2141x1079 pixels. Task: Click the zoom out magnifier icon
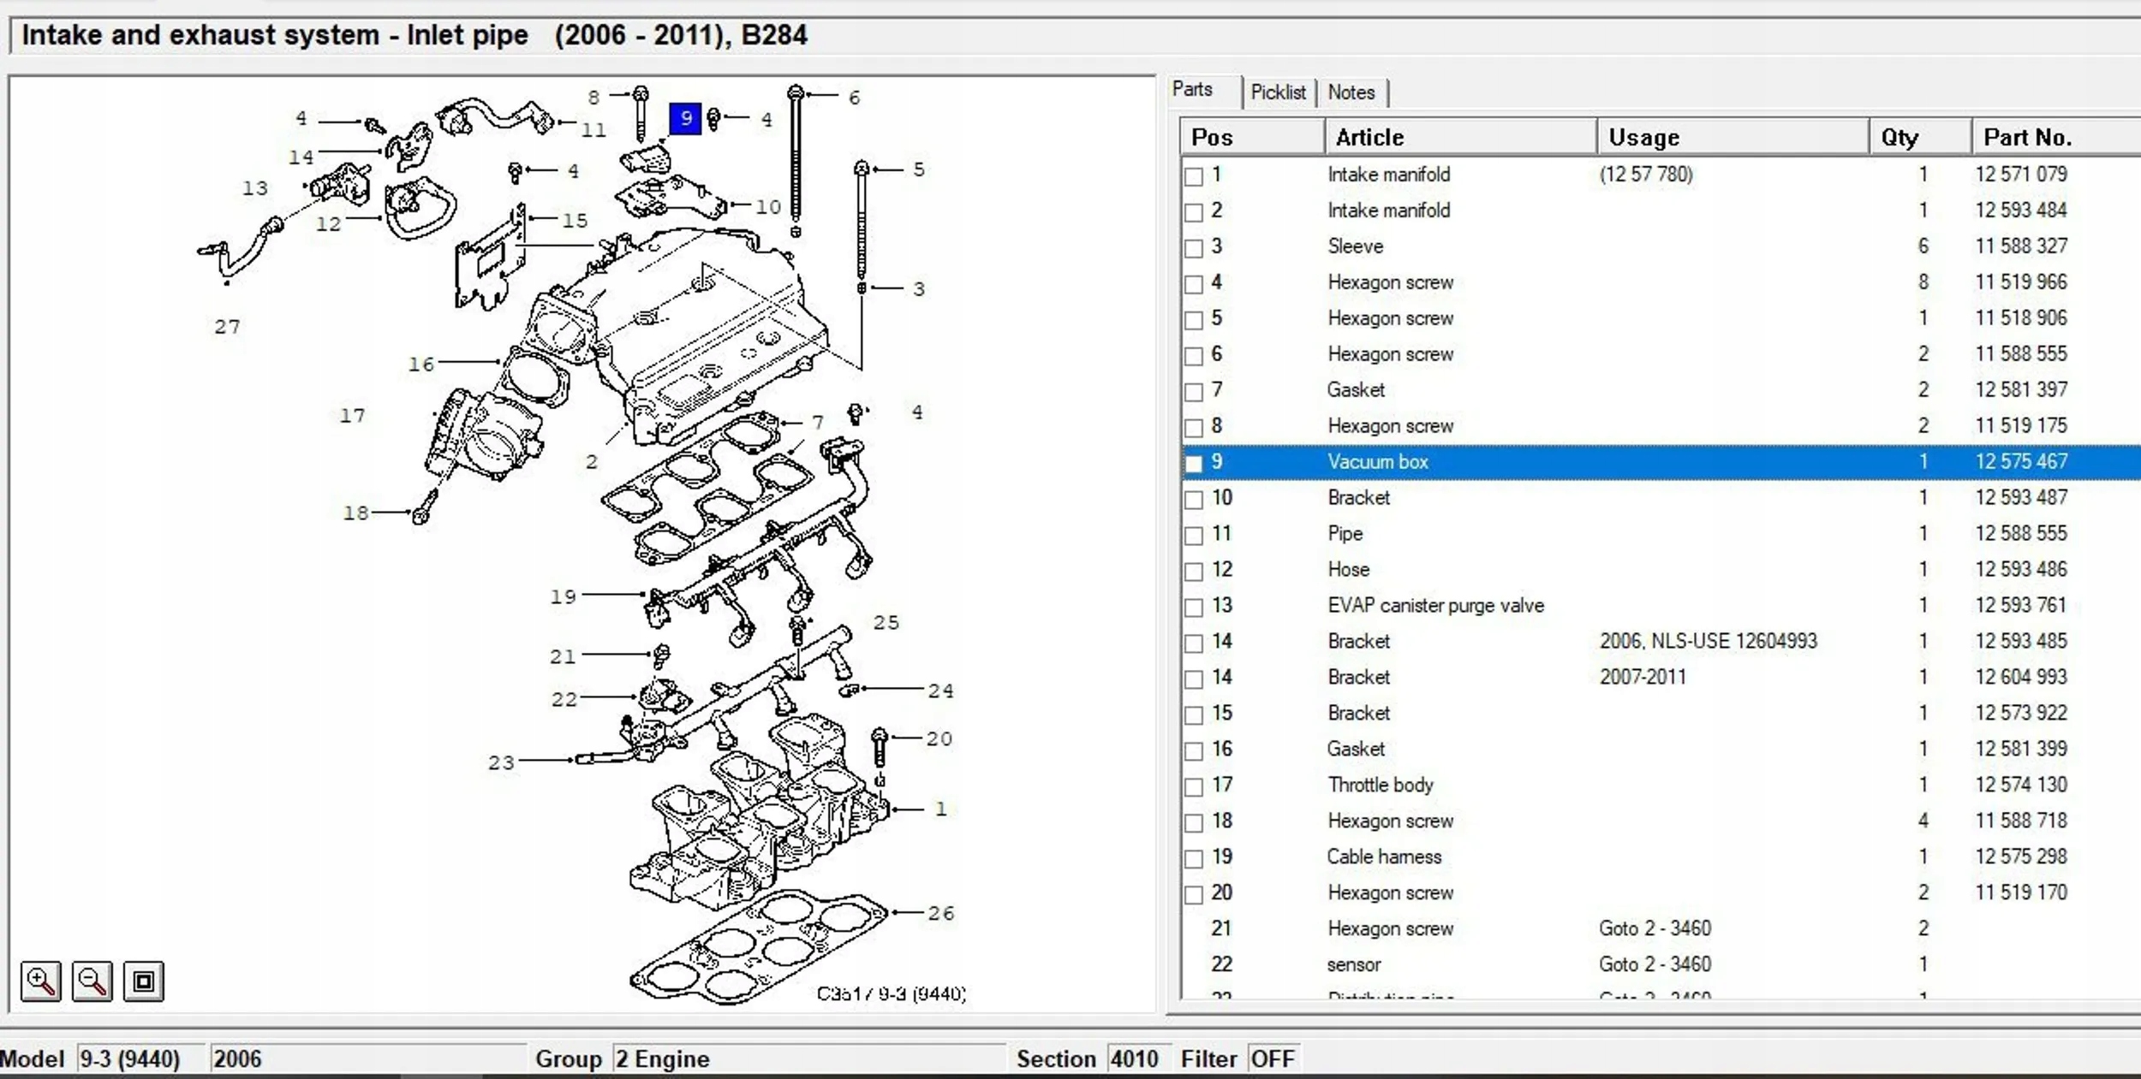(x=92, y=981)
